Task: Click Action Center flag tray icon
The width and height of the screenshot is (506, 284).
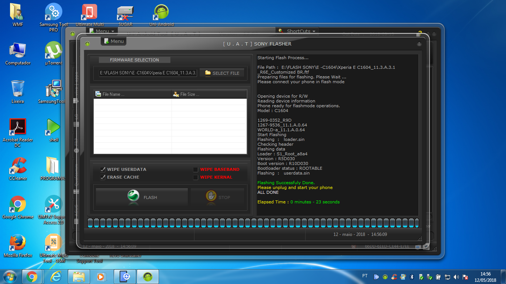Action: coord(465,277)
